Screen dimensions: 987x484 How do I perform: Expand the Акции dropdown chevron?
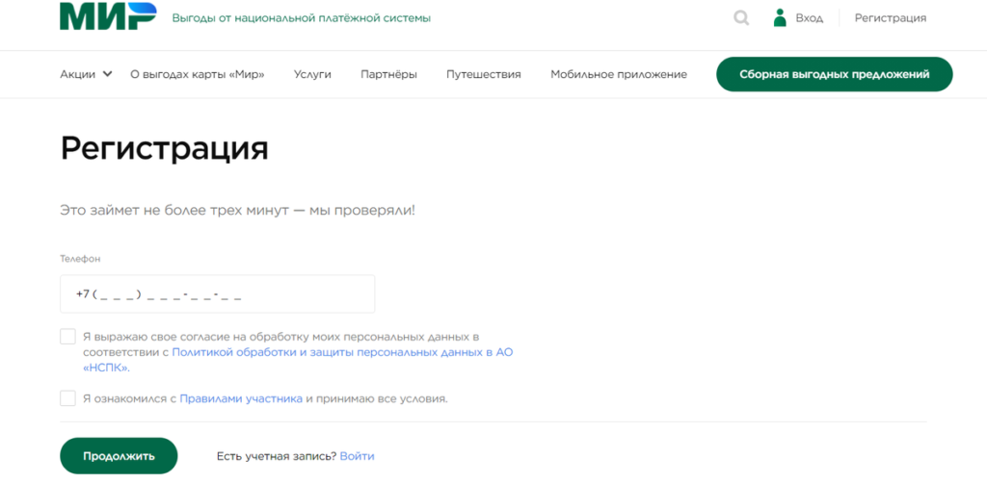(x=107, y=74)
